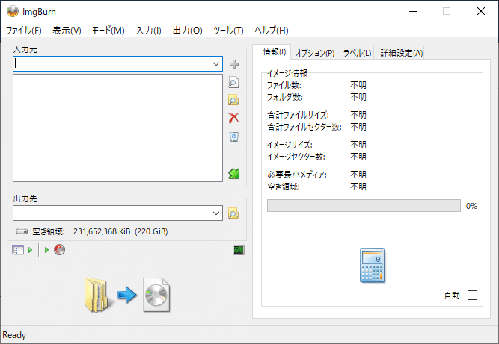Open the モード(M) menu

coord(108,31)
